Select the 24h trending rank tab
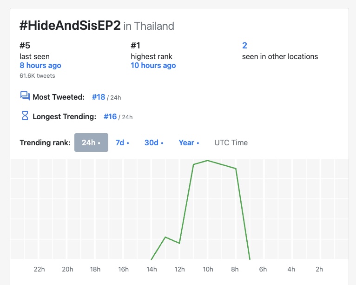The height and width of the screenshot is (285, 356). [x=91, y=142]
